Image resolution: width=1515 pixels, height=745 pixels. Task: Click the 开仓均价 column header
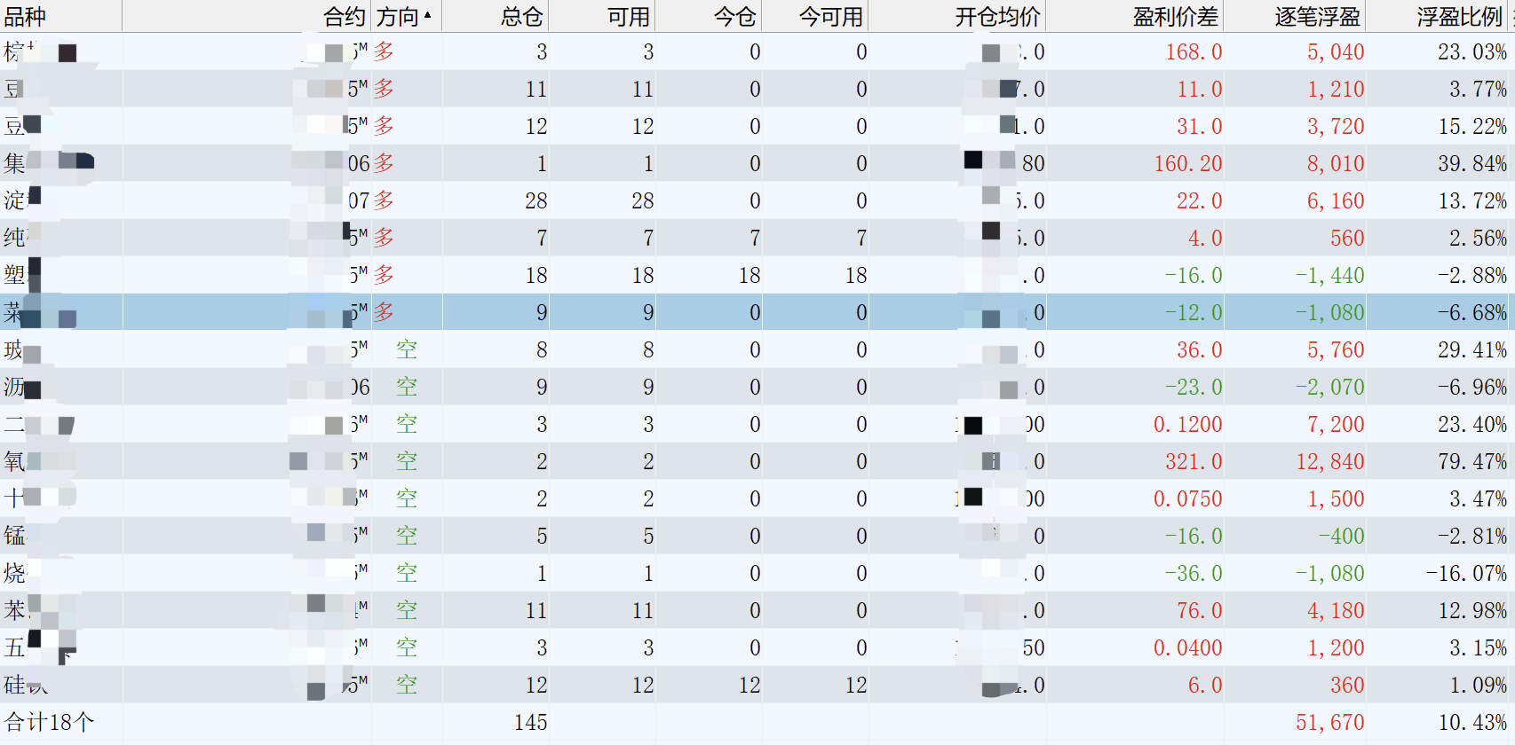(997, 17)
